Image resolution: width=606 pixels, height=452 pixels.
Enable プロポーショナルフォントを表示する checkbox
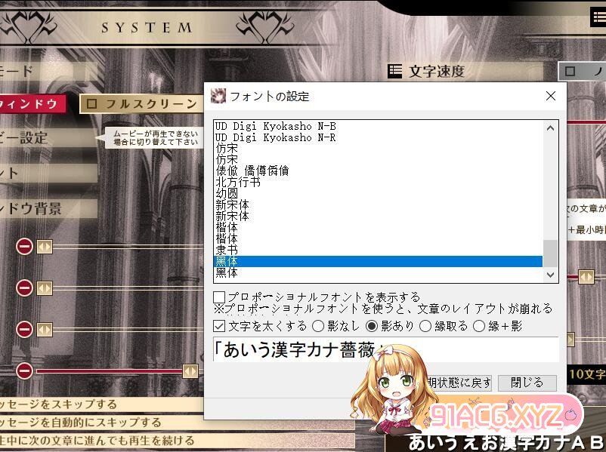(x=219, y=297)
